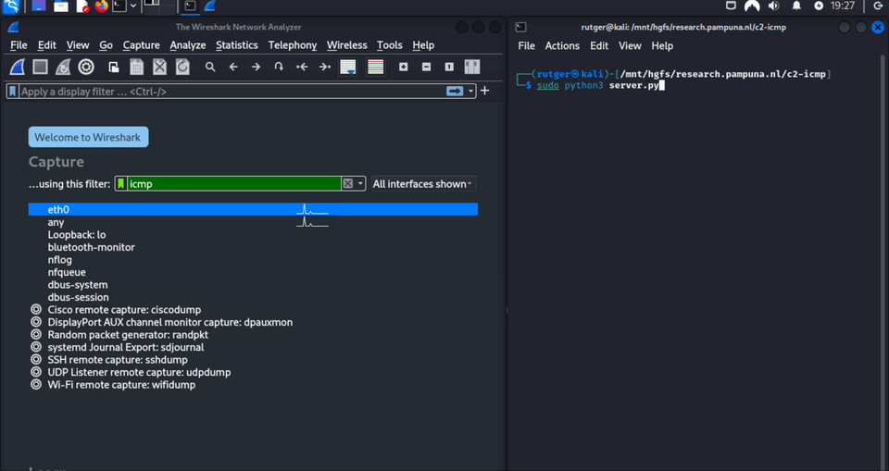Click the find packet magnifier icon
889x471 pixels.
(210, 67)
